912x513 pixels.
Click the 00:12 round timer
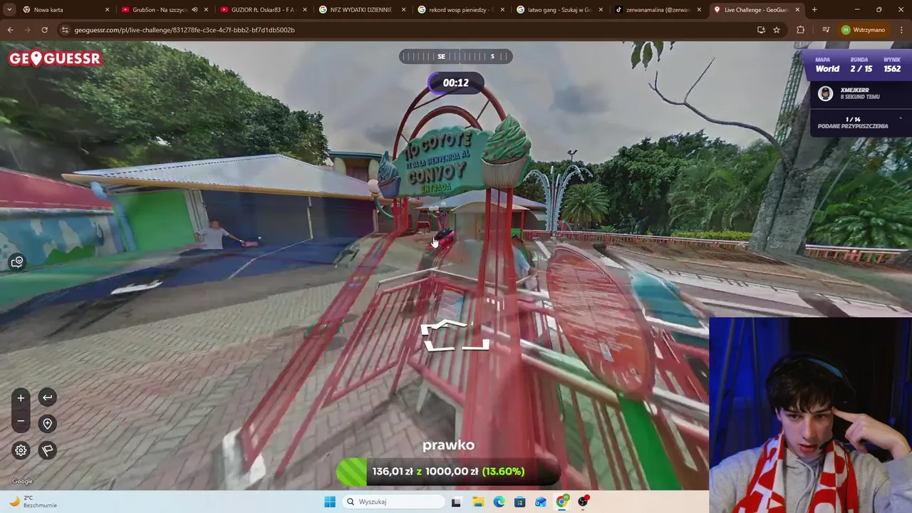pyautogui.click(x=455, y=83)
